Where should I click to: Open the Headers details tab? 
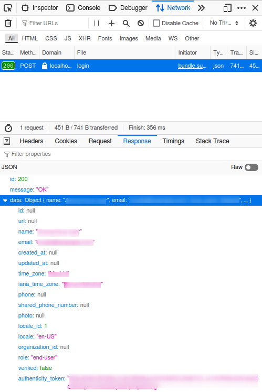32,141
